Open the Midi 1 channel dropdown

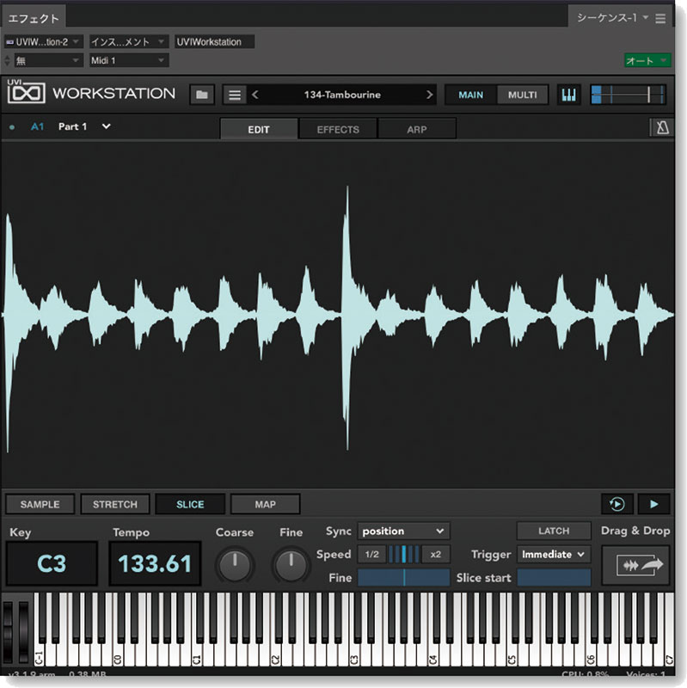(x=128, y=60)
